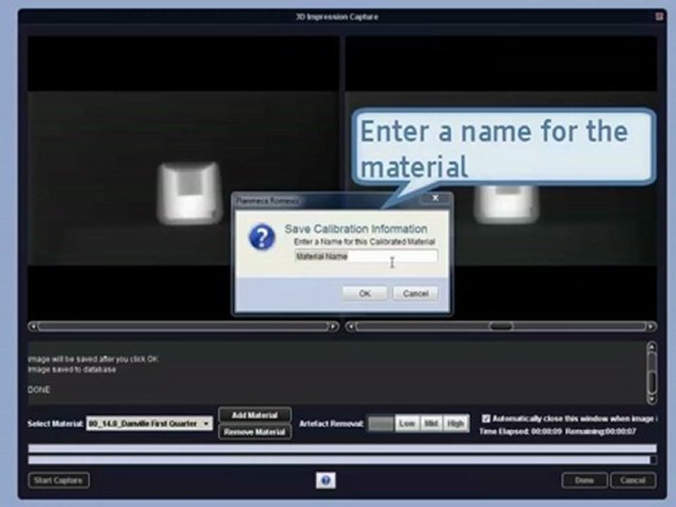676x507 pixels.
Task: Click the right captured impression image
Action: [506, 204]
